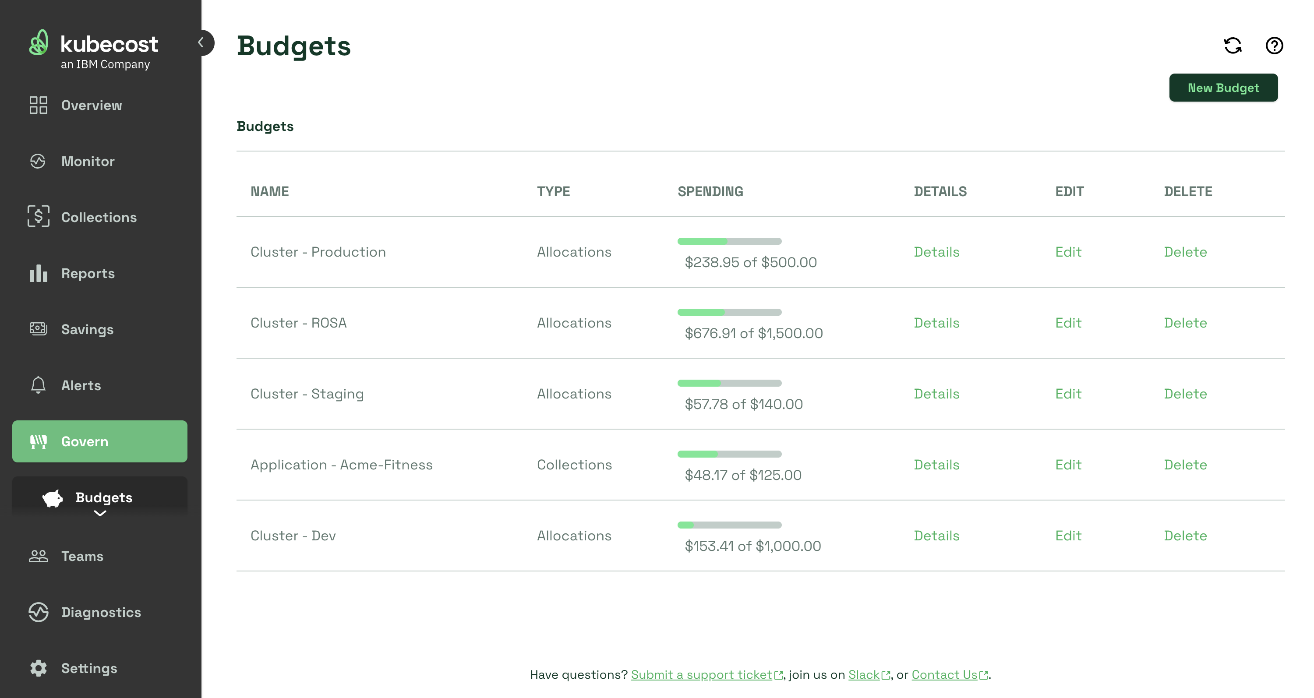Open Details for Cluster - Production

936,252
